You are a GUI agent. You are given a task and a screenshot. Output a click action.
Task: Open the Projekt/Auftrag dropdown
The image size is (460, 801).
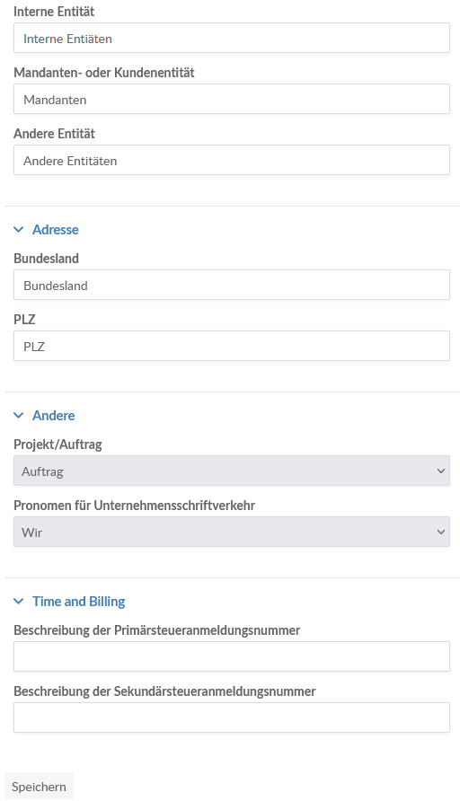[232, 471]
